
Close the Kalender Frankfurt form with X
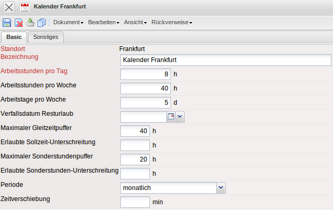pyautogui.click(x=9, y=7)
